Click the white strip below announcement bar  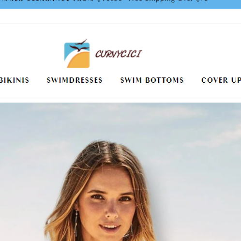click(x=120, y=16)
